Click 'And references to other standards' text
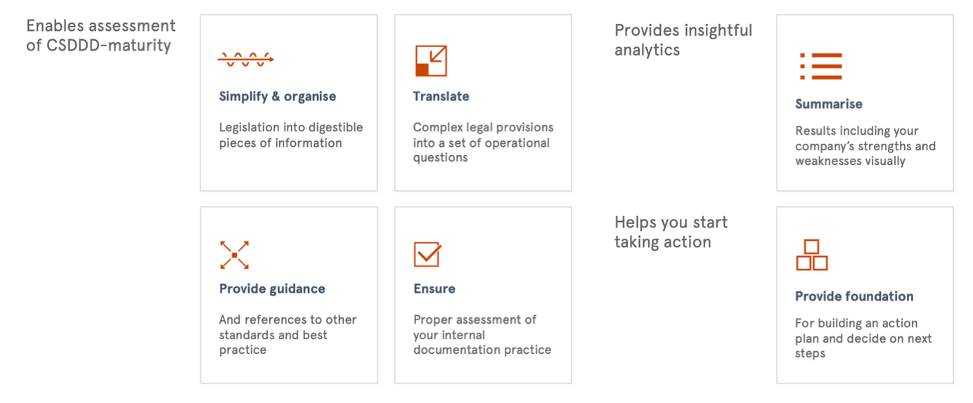The height and width of the screenshot is (403, 973). coord(288,334)
